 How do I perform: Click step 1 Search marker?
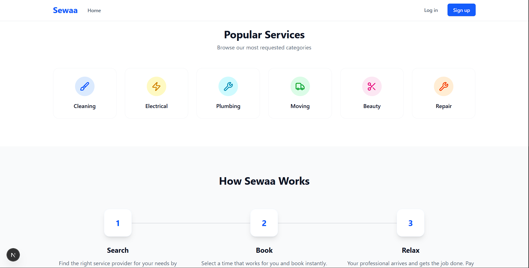118,223
